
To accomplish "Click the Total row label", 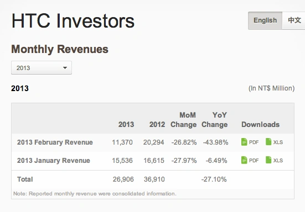I will [x=25, y=179].
